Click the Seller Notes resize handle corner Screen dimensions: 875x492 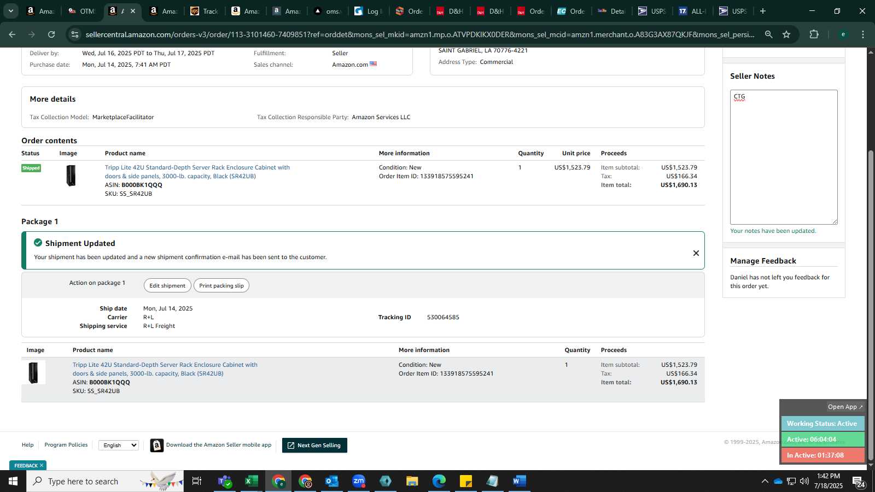coord(835,221)
